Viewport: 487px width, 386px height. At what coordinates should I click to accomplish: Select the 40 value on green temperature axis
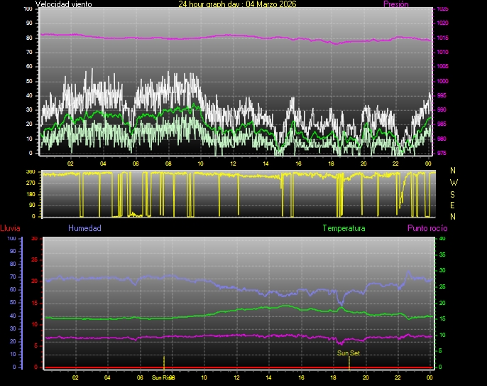click(x=442, y=239)
